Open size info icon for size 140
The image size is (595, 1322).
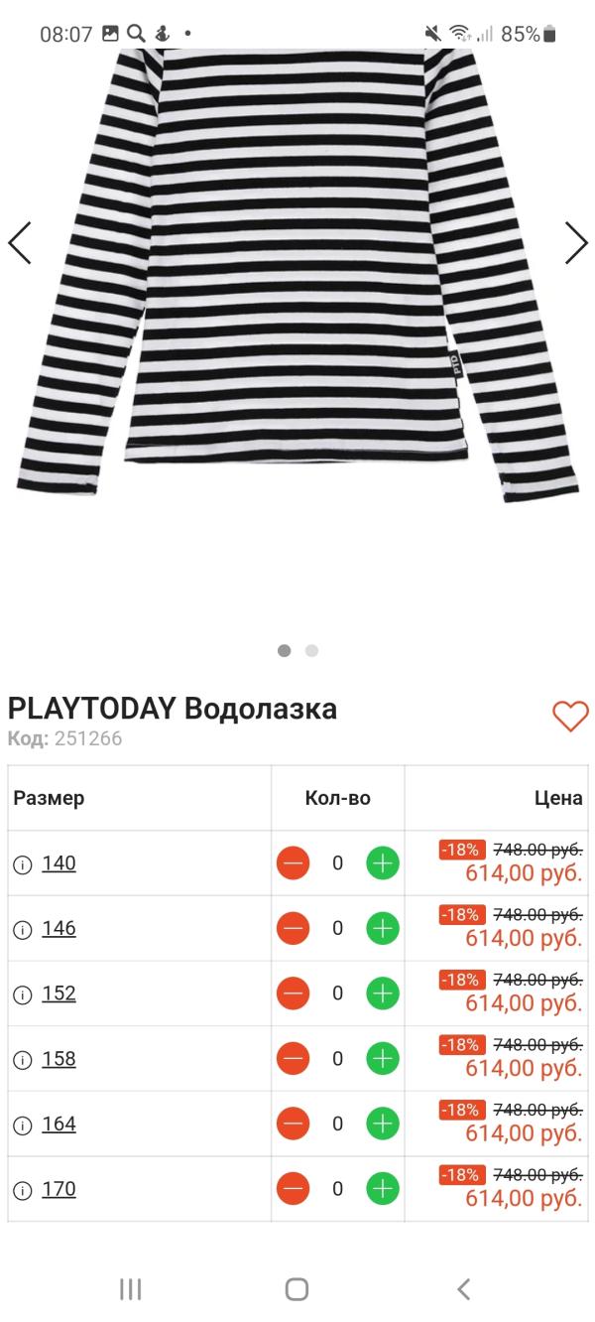[x=23, y=864]
